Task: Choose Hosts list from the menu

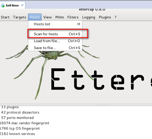Action: tap(55, 24)
